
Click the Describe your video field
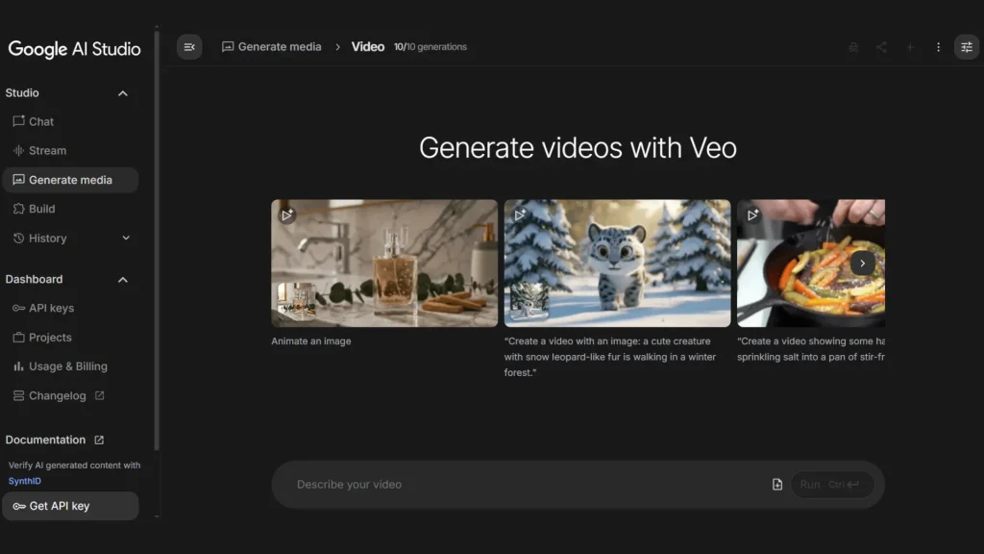pos(519,485)
